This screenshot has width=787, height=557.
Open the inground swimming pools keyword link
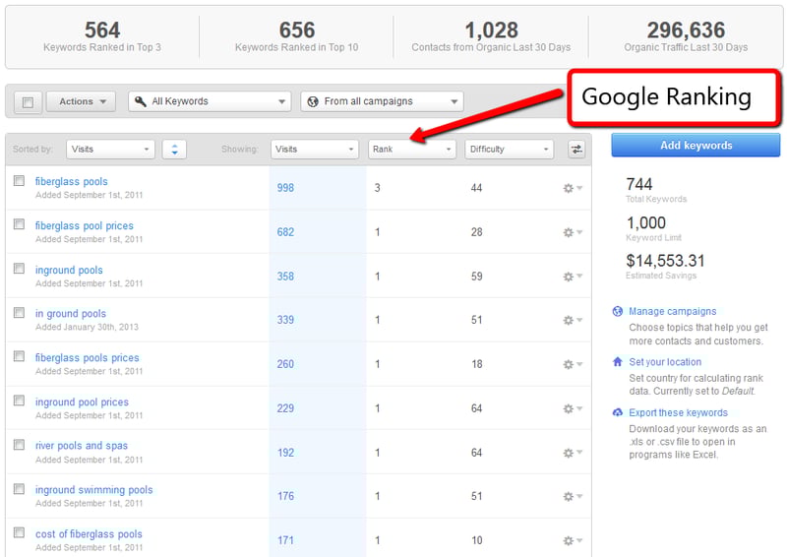pos(93,490)
